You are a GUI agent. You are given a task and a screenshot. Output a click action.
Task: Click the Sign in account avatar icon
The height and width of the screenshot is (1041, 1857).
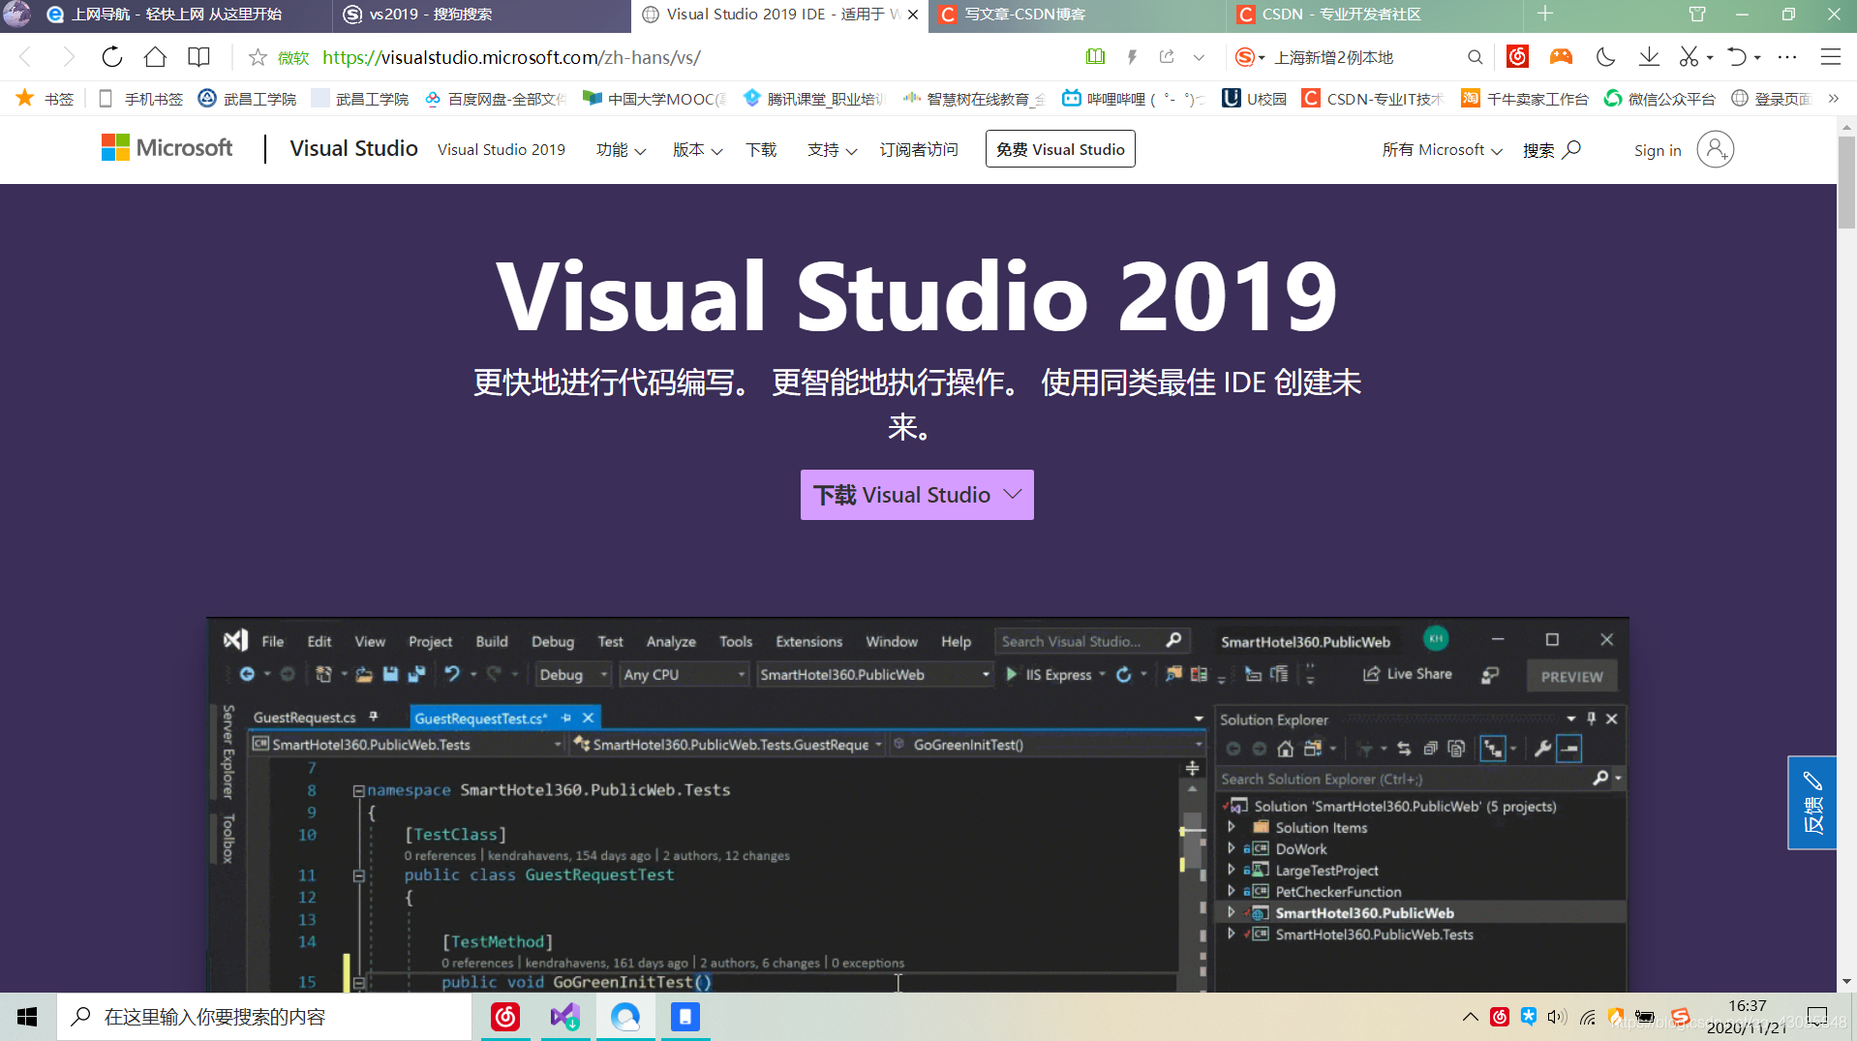pyautogui.click(x=1715, y=150)
